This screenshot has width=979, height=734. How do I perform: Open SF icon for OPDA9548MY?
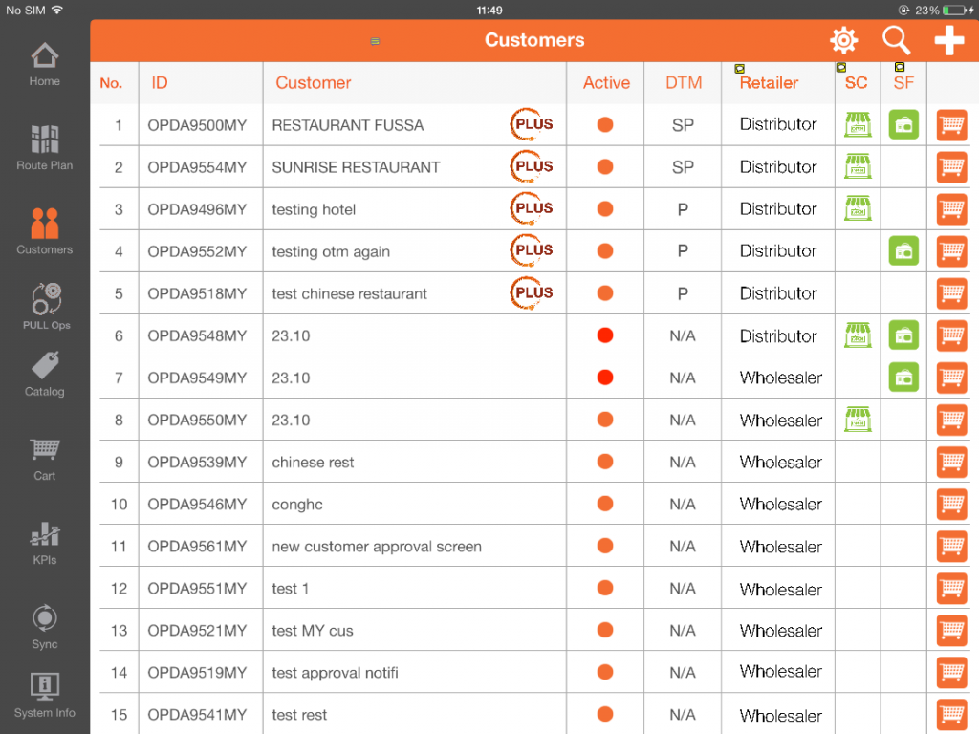click(903, 335)
